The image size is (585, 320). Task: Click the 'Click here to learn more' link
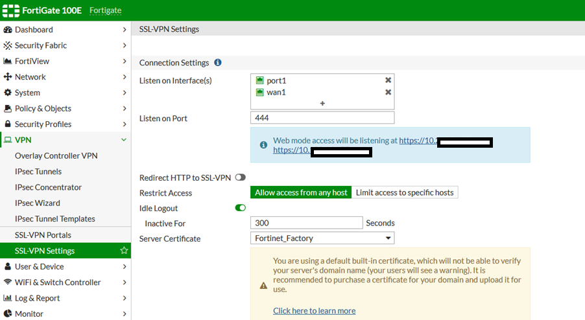pos(314,311)
